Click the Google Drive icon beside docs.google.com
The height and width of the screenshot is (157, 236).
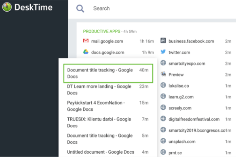point(86,52)
